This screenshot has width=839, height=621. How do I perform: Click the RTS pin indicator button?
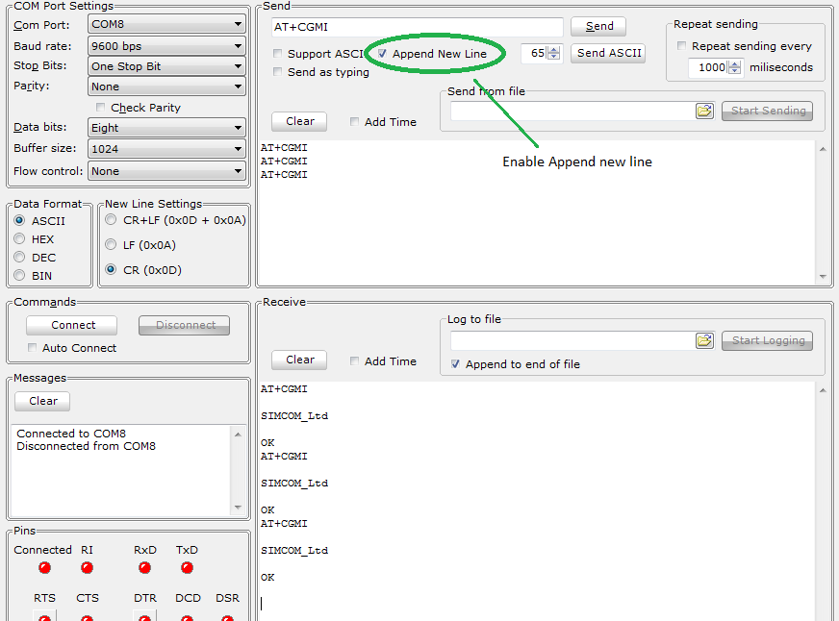click(x=44, y=615)
